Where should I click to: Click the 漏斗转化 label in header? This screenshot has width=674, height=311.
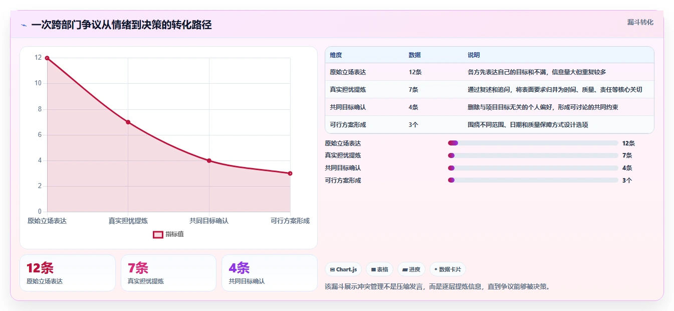640,22
